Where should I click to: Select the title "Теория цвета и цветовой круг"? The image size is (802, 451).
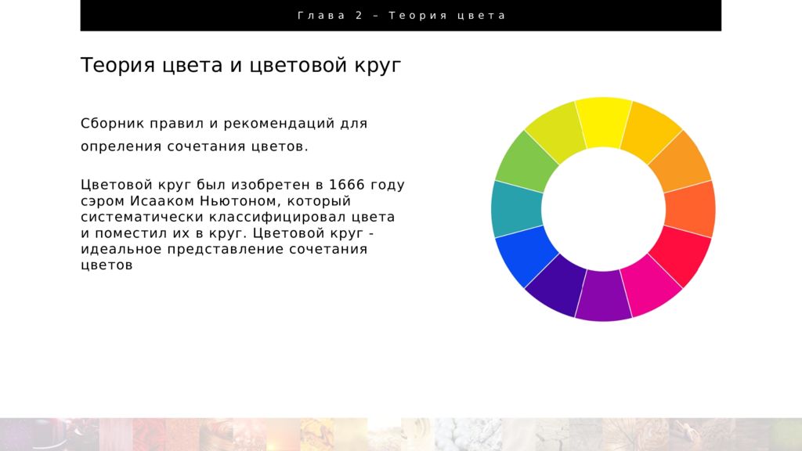pos(241,66)
